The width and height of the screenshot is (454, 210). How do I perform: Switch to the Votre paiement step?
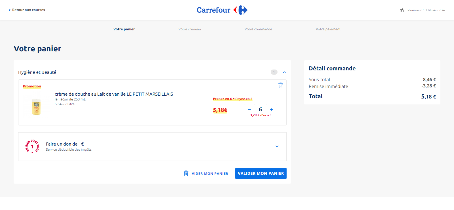pyautogui.click(x=328, y=29)
